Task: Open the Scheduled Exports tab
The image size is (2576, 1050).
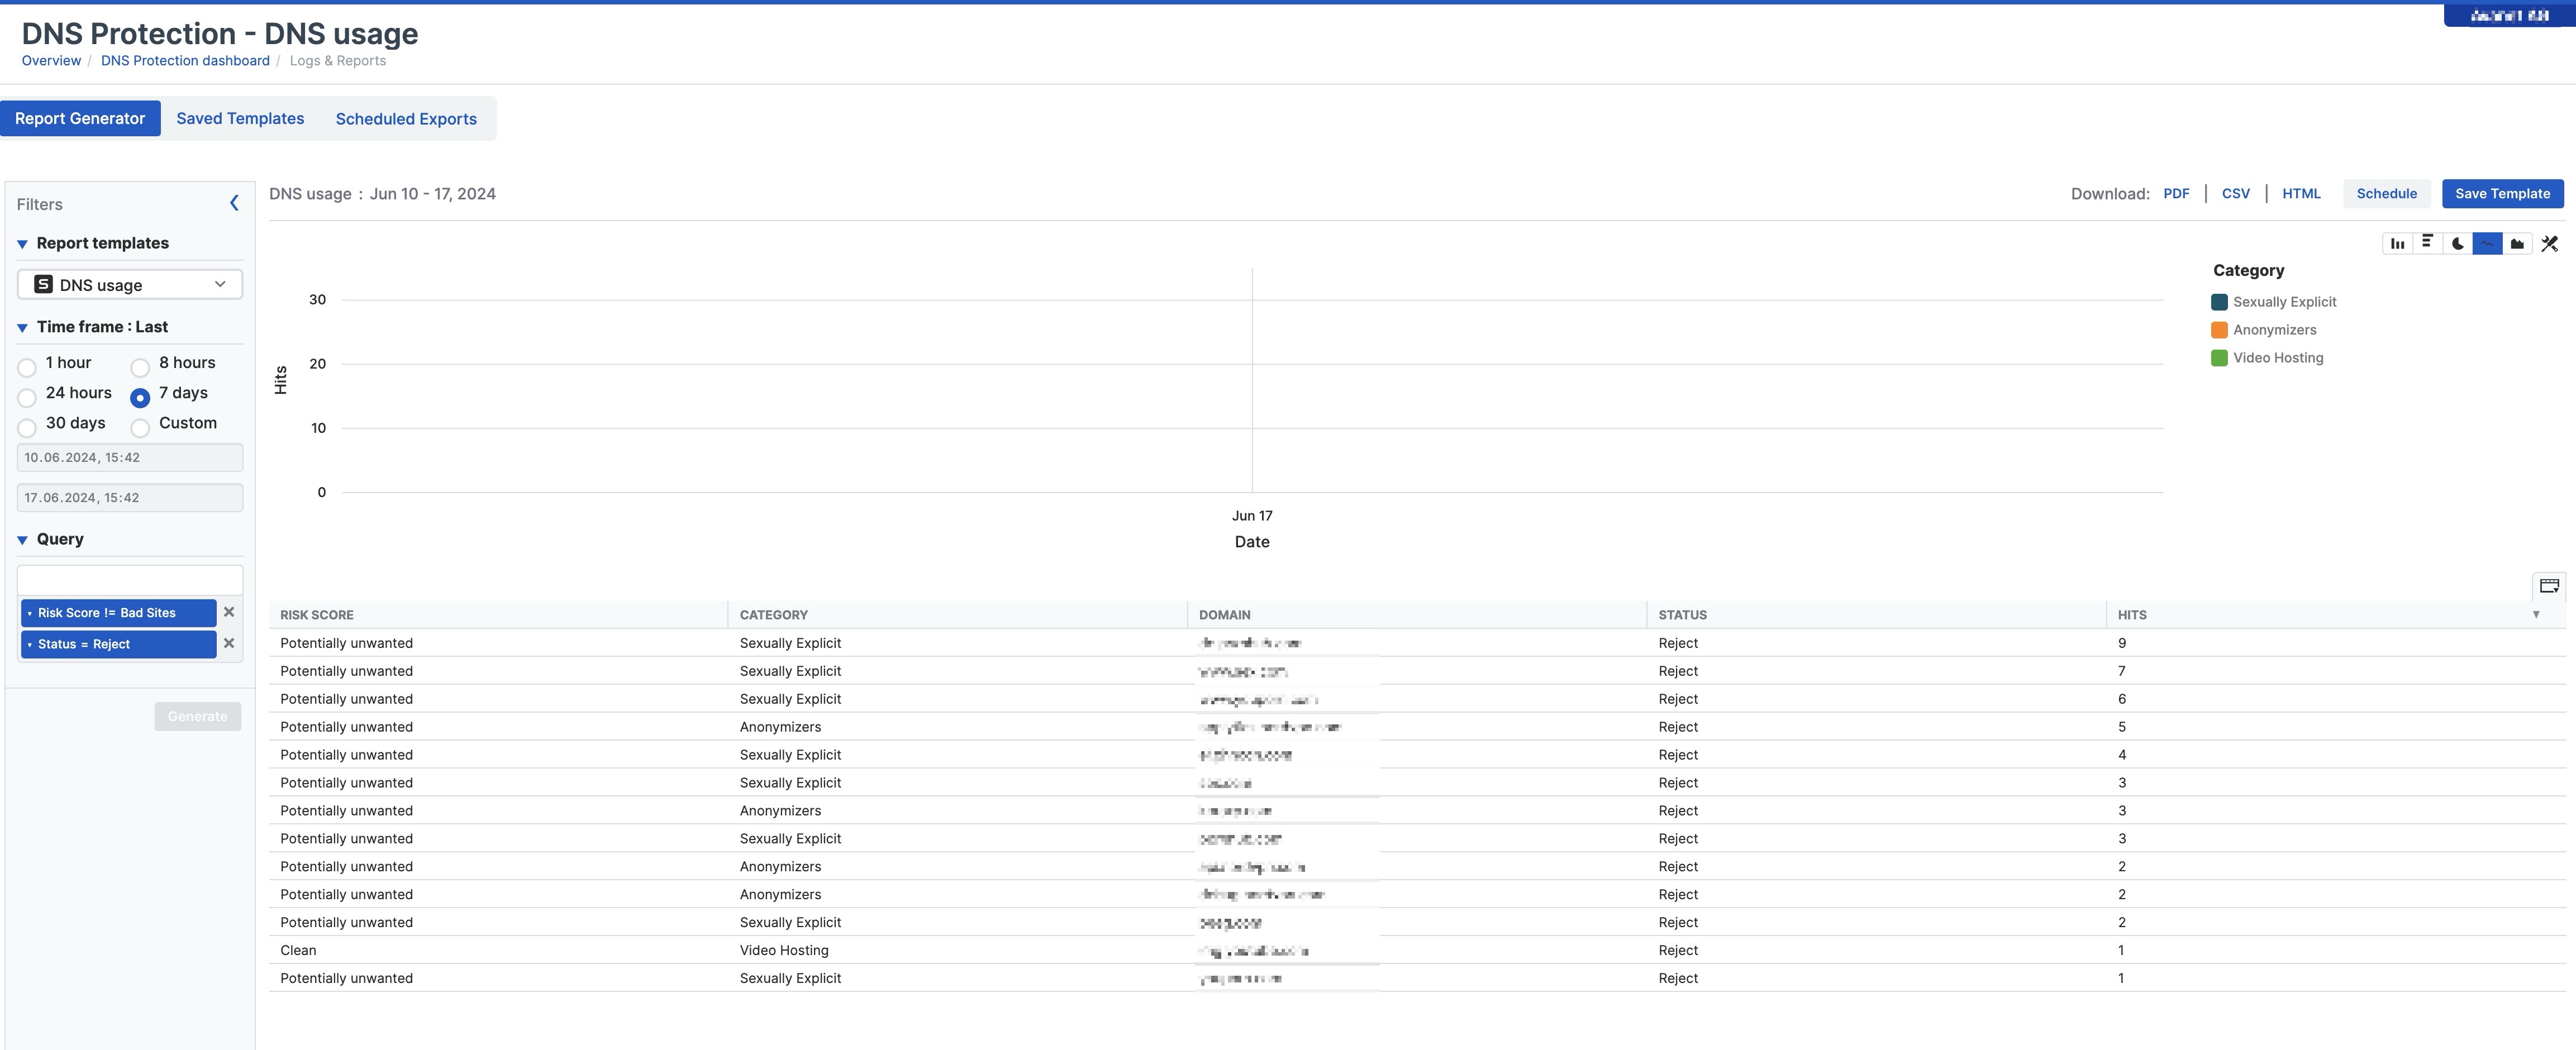Action: pyautogui.click(x=406, y=118)
